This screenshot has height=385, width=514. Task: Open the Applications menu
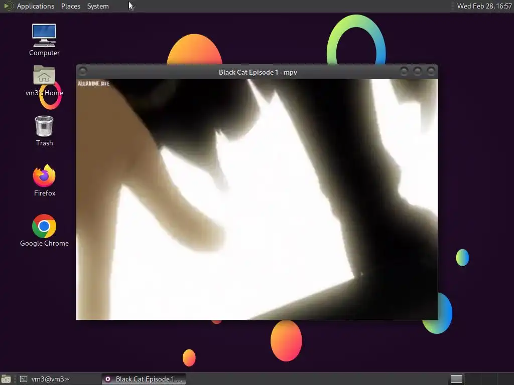pos(36,6)
